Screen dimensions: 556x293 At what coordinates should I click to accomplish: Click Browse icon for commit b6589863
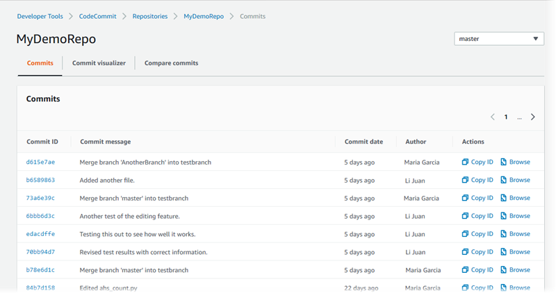pos(505,180)
